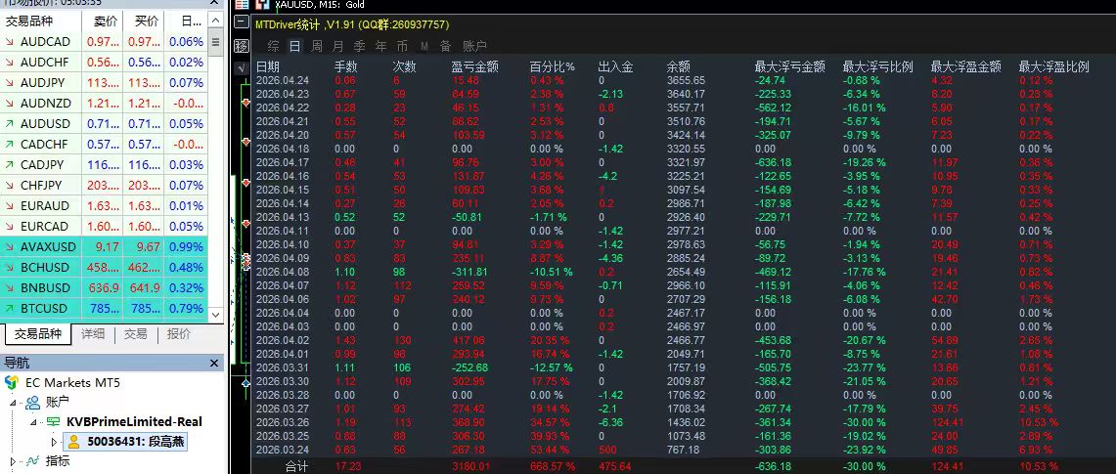The width and height of the screenshot is (1116, 474).
Task: Expand the 50036431 account node
Action: point(54,442)
